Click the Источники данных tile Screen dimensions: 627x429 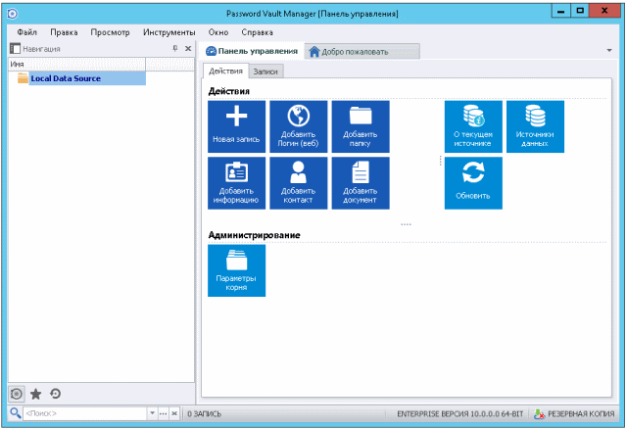pyautogui.click(x=535, y=126)
